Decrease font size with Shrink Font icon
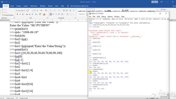The image size is (176, 99). (38, 10)
